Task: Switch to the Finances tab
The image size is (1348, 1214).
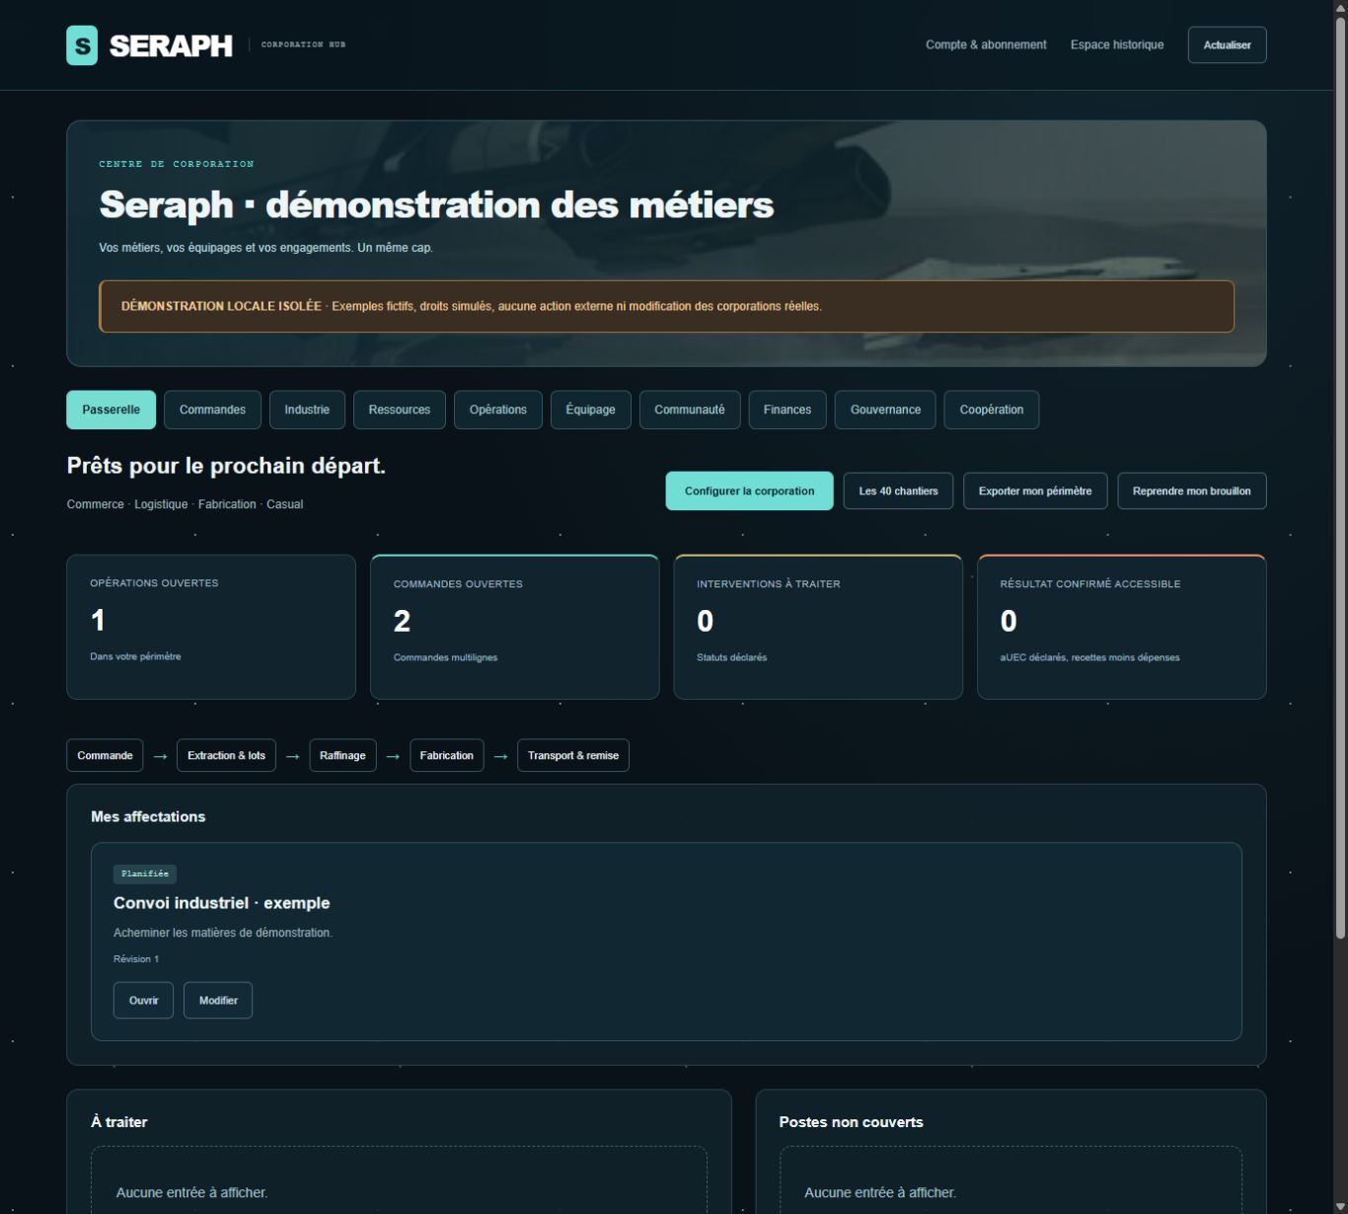Action: [x=787, y=410]
